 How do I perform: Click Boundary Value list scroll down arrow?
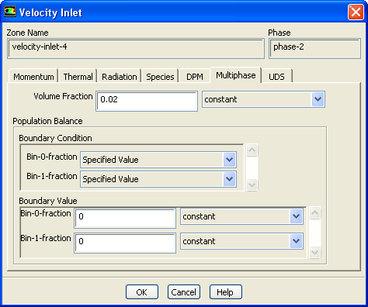point(314,252)
